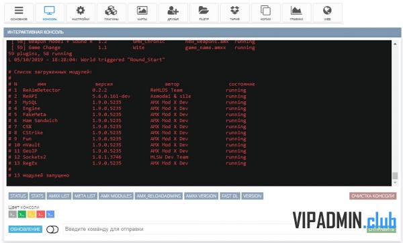The height and width of the screenshot is (243, 403).
Task: Set console color to gray
Action: pos(12,214)
